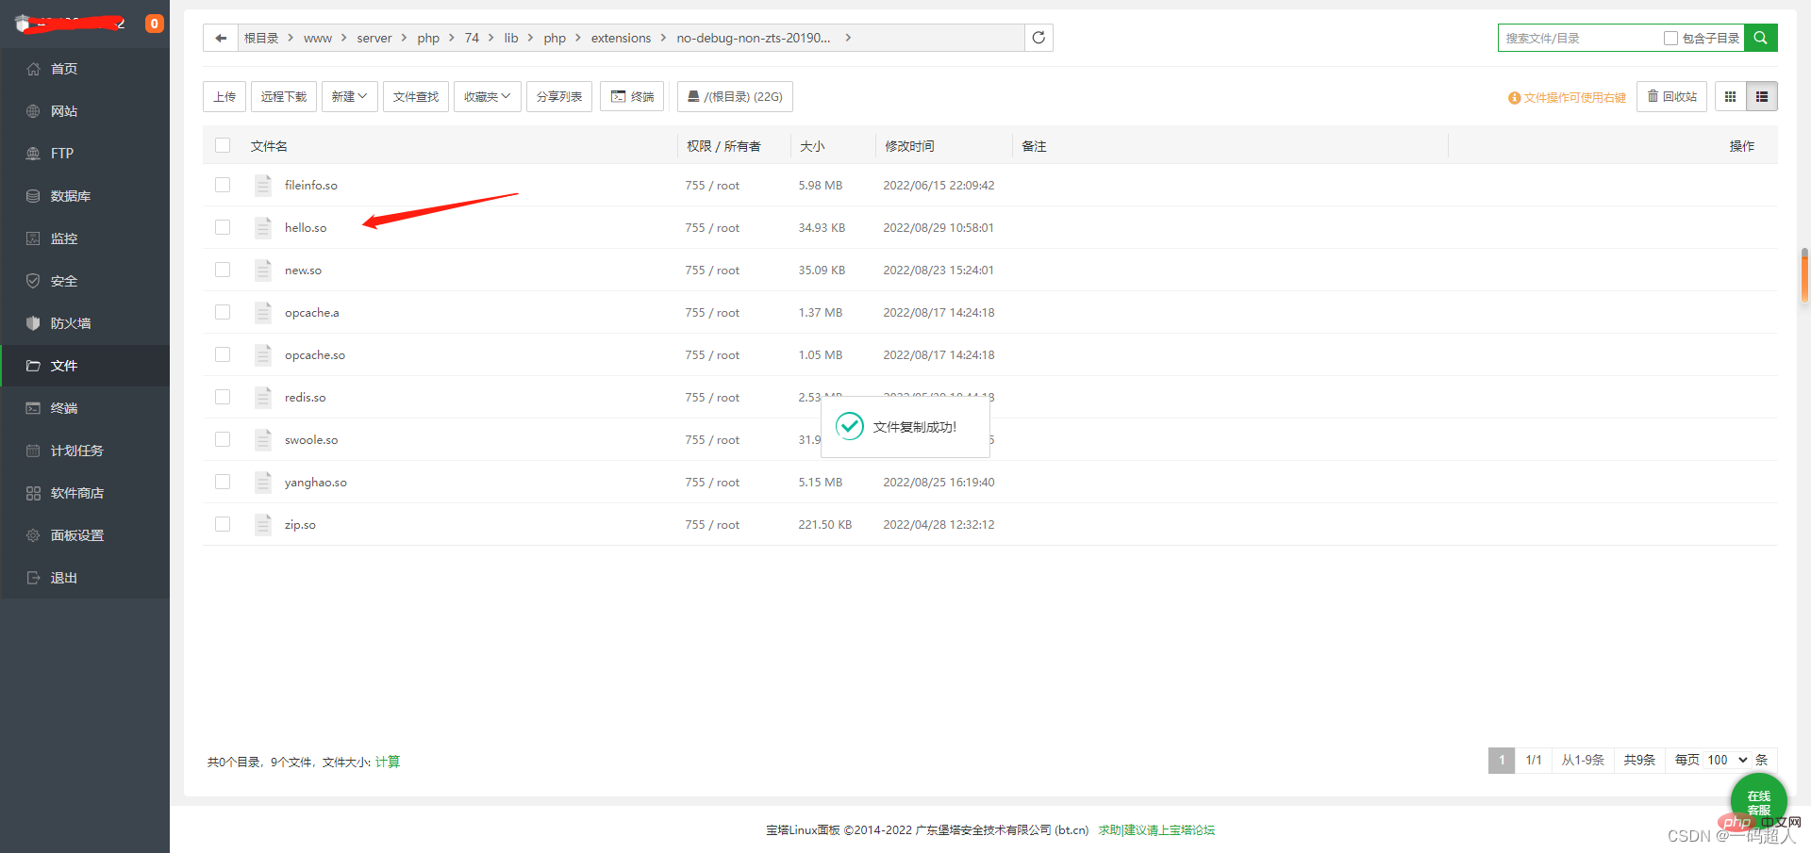The image size is (1811, 853).
Task: Open the 新建 dropdown
Action: point(349,96)
